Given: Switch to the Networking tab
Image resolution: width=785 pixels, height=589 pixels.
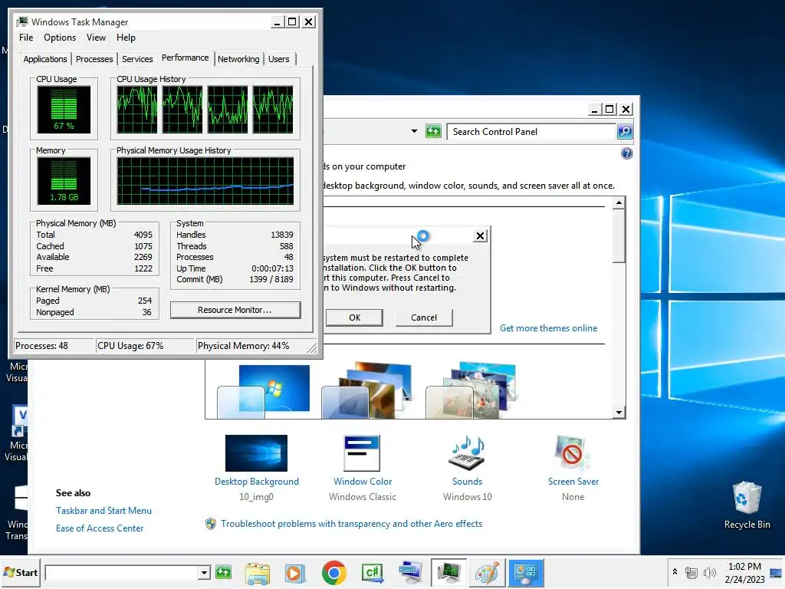Looking at the screenshot, I should coord(238,59).
